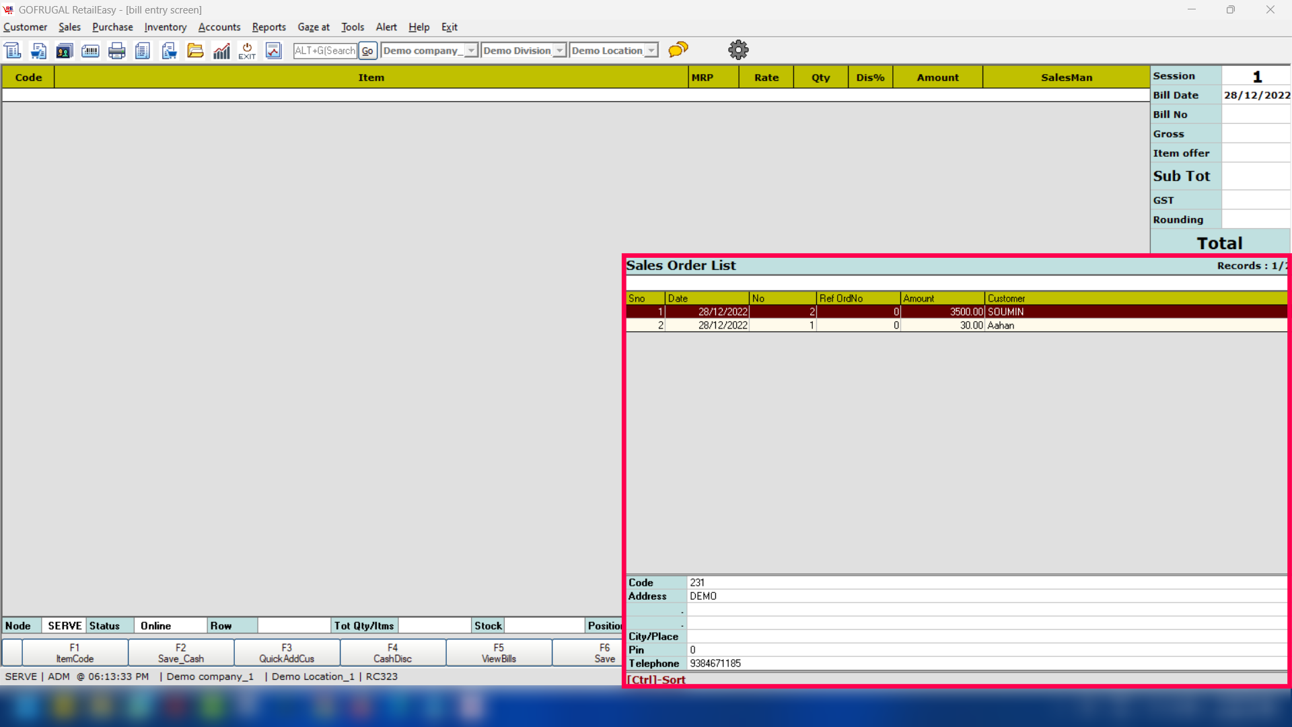Click the printer icon in toolbar
The width and height of the screenshot is (1292, 727).
pyautogui.click(x=116, y=50)
